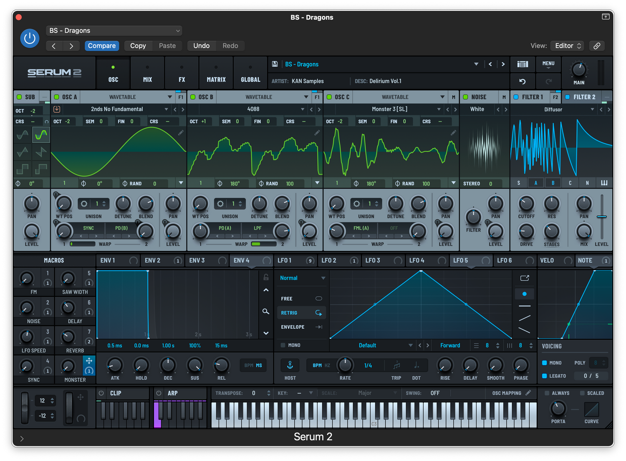Click the OSC A wavetable edit pencil

click(x=181, y=133)
